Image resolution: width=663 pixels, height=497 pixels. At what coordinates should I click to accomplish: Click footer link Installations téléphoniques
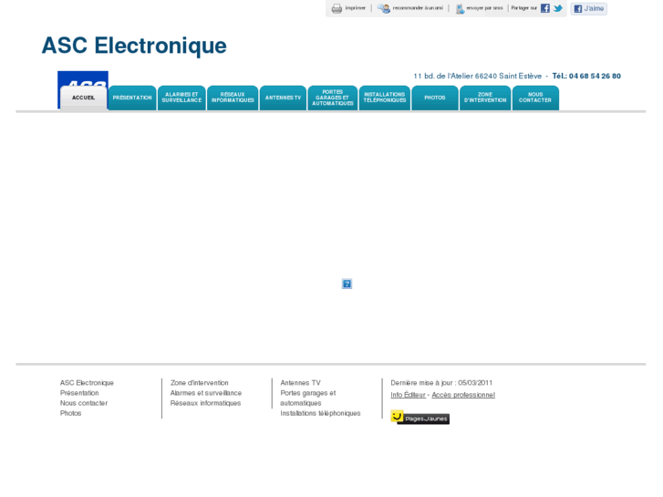pos(320,413)
